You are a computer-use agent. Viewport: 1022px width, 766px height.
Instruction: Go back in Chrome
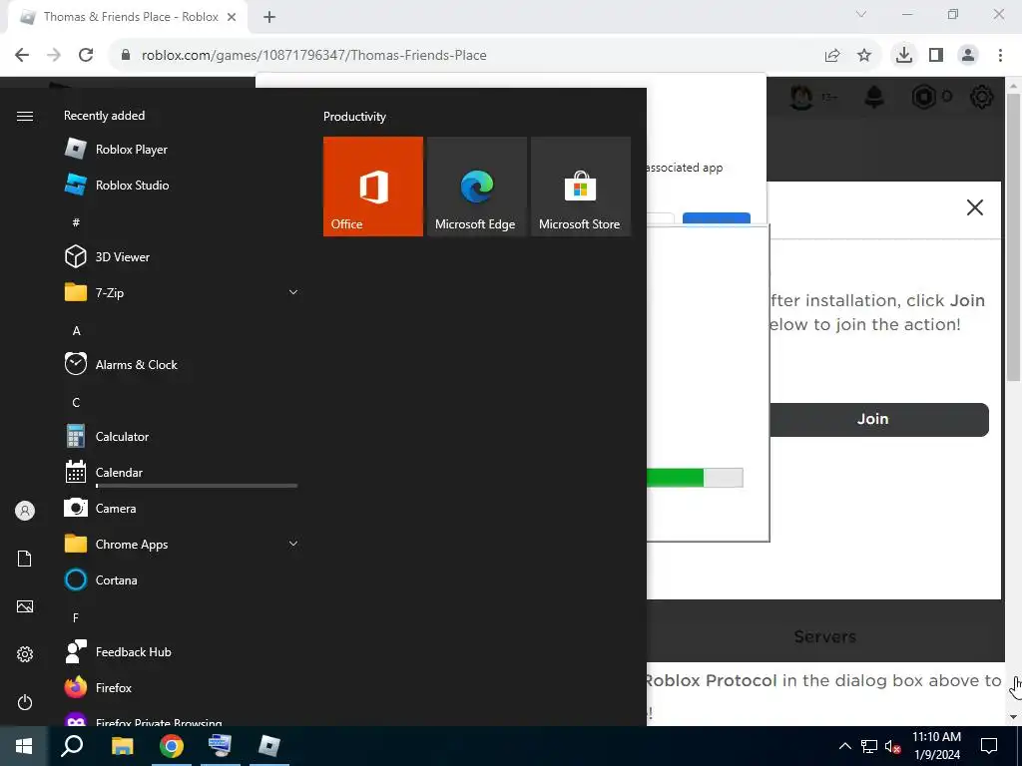tap(22, 56)
